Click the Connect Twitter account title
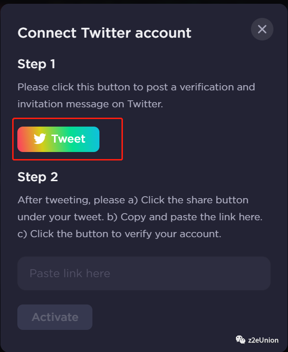 104,33
